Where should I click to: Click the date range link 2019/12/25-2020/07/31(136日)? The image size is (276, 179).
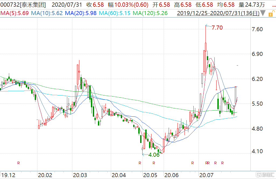(x=218, y=13)
